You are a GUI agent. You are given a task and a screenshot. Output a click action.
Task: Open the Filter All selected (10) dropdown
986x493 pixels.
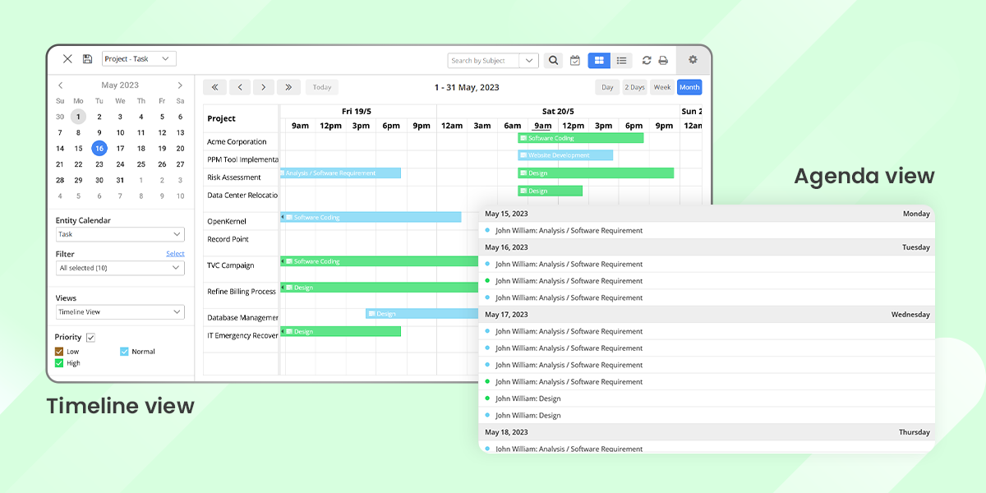120,268
